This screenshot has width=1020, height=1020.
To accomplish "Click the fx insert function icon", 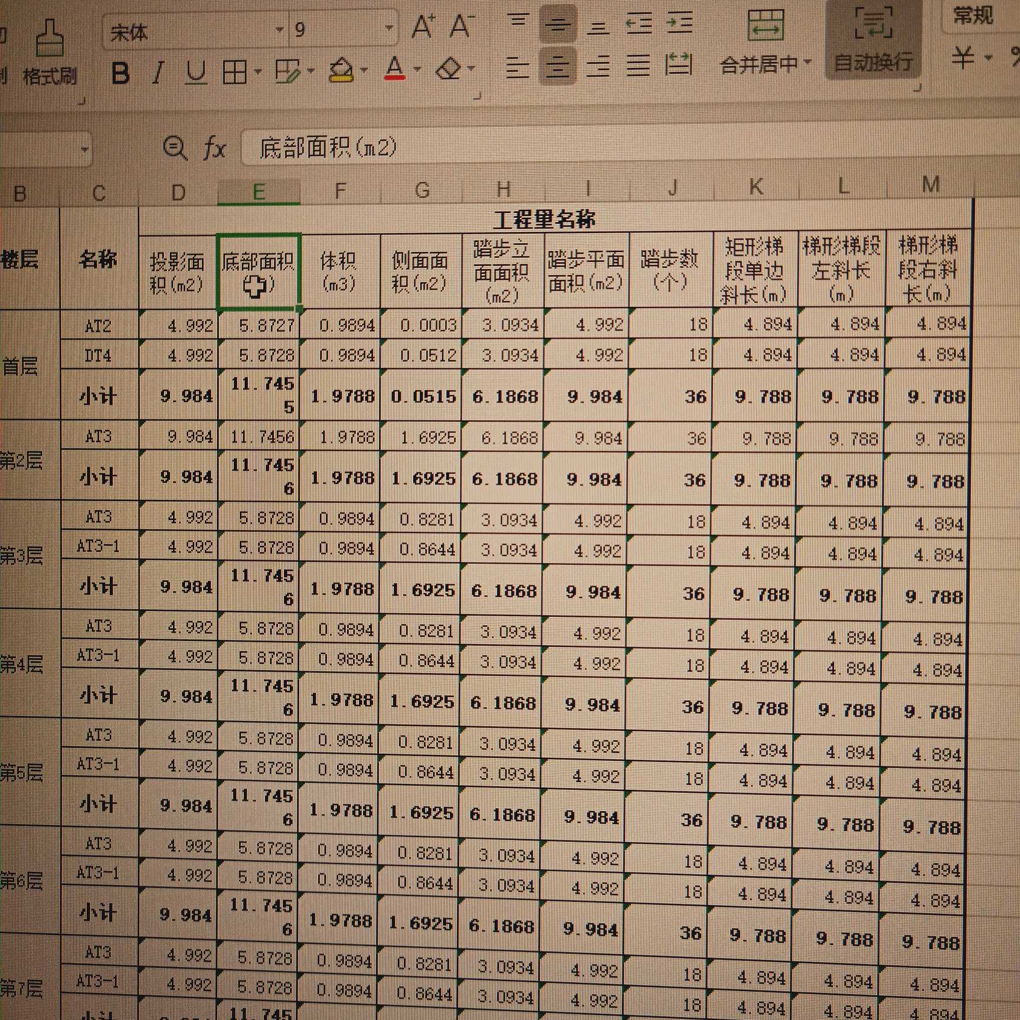I will pyautogui.click(x=214, y=148).
